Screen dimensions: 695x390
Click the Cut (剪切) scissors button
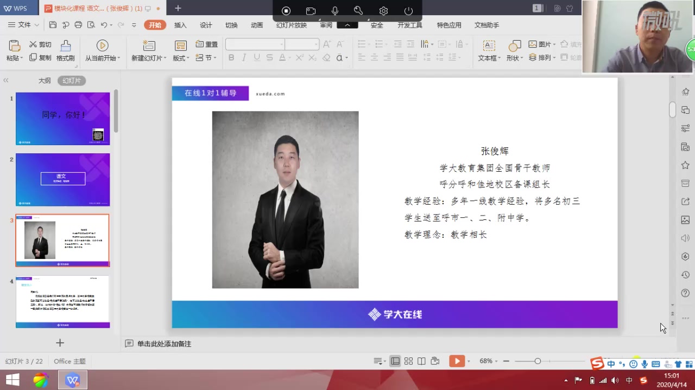[x=41, y=44]
